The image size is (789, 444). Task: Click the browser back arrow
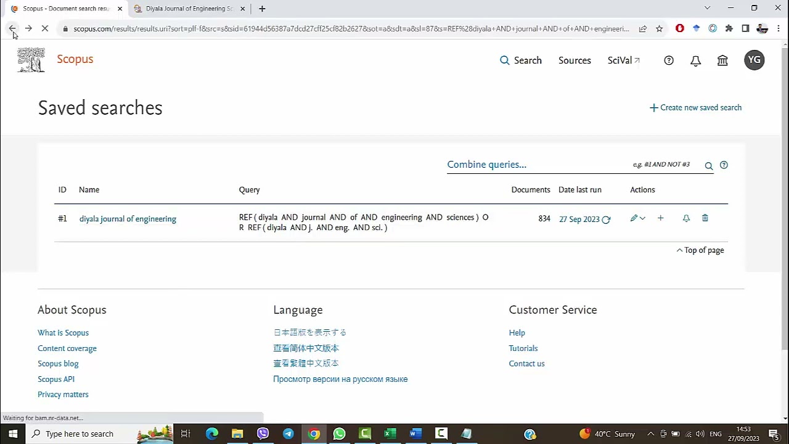tap(12, 28)
